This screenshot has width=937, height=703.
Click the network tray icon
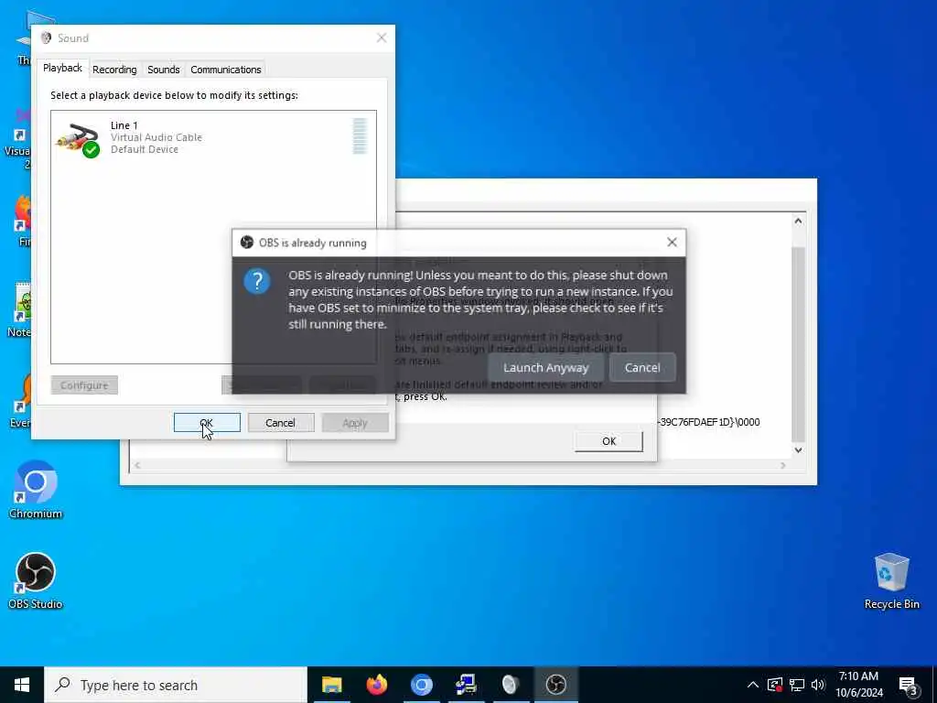[797, 685]
